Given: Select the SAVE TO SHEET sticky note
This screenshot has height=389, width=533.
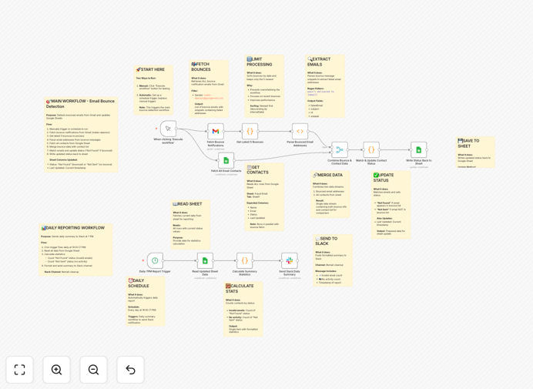Looking at the screenshot, I should [475, 152].
